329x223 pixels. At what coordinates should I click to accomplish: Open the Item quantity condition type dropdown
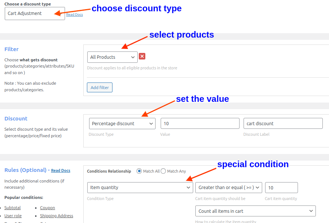click(x=140, y=187)
